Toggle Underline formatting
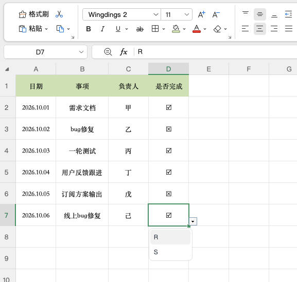This screenshot has width=297, height=282. pos(118,29)
